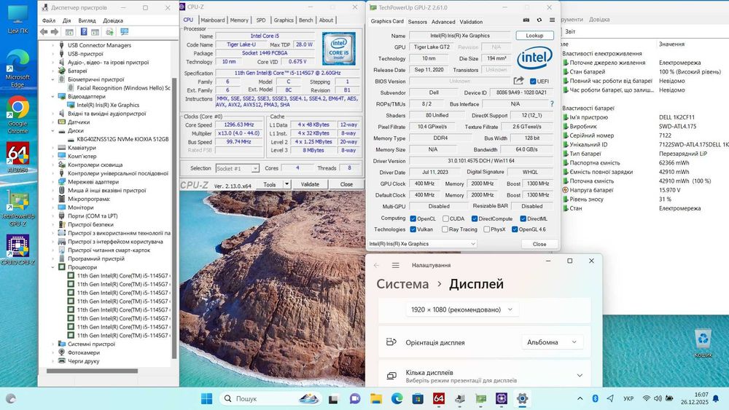Click Device Manager horizontal scrollbar

point(92,371)
